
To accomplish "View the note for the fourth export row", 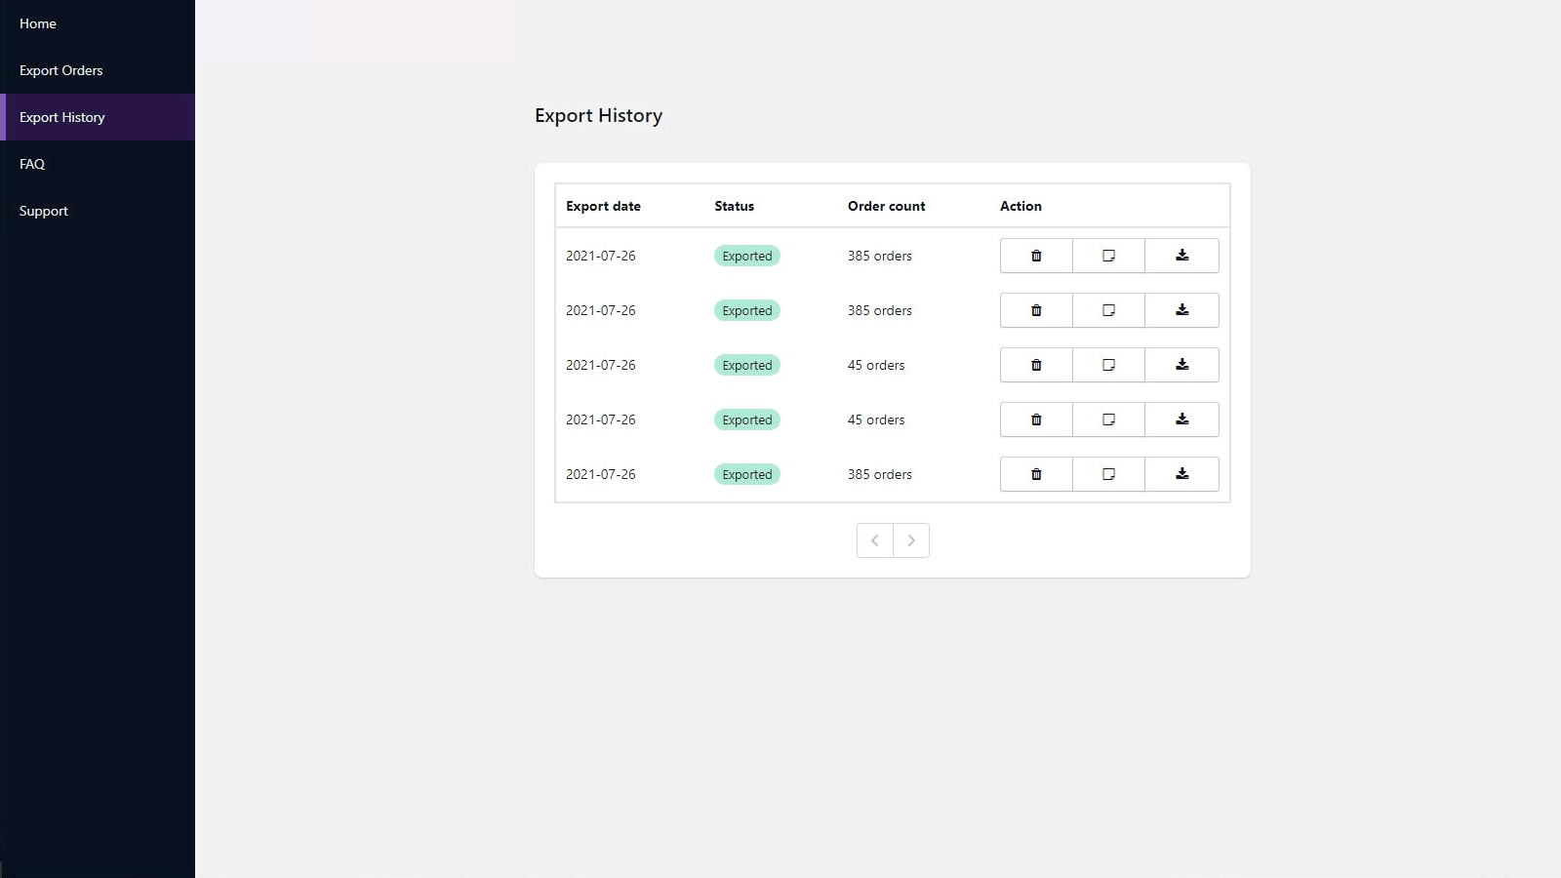I will click(1108, 419).
